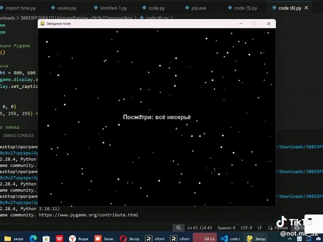323x242 pixels.
Task: Open the pygame.org contribute link in terminal
Action: click(x=89, y=215)
